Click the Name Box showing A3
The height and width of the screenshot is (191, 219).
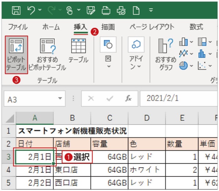(x=35, y=99)
